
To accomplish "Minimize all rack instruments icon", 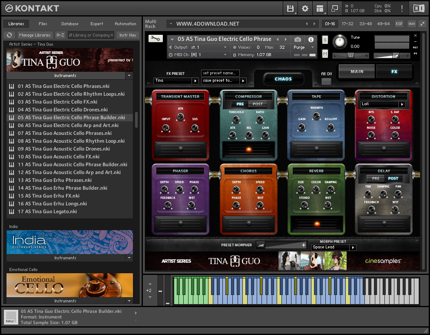I will [422, 24].
